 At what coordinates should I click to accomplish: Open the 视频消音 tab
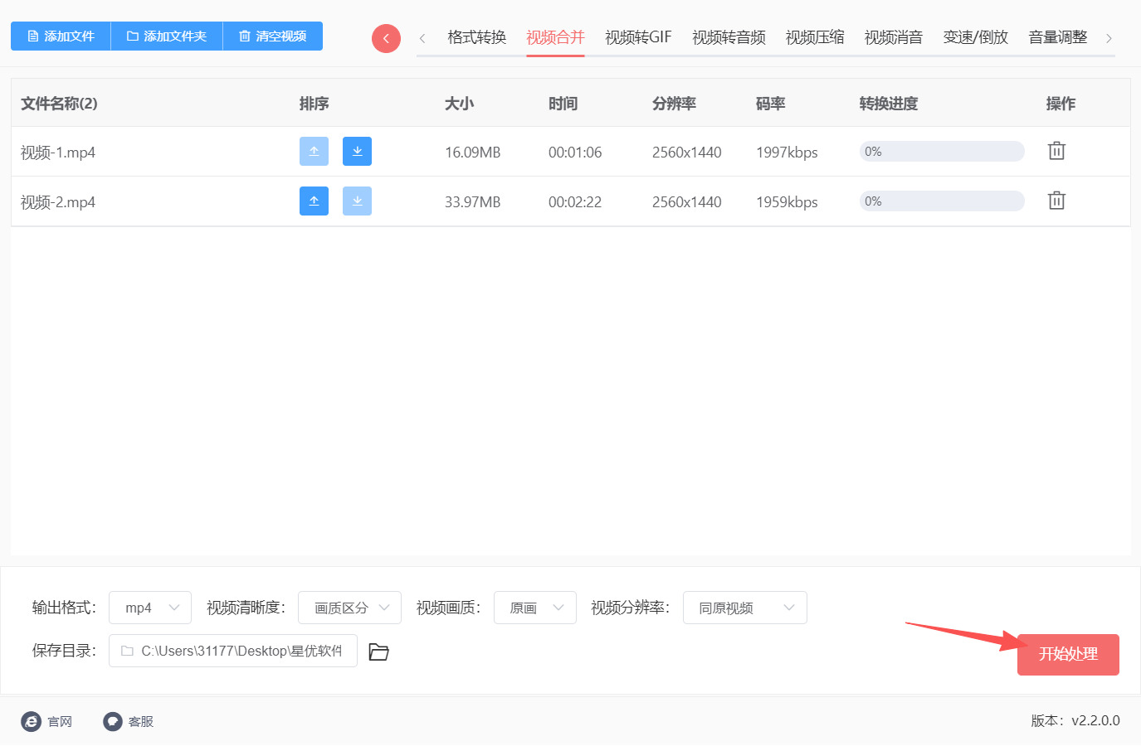pos(894,37)
